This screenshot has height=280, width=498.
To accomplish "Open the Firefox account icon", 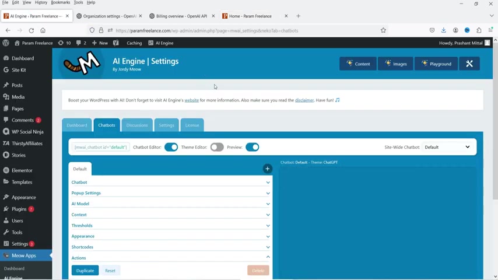I will click(455, 30).
